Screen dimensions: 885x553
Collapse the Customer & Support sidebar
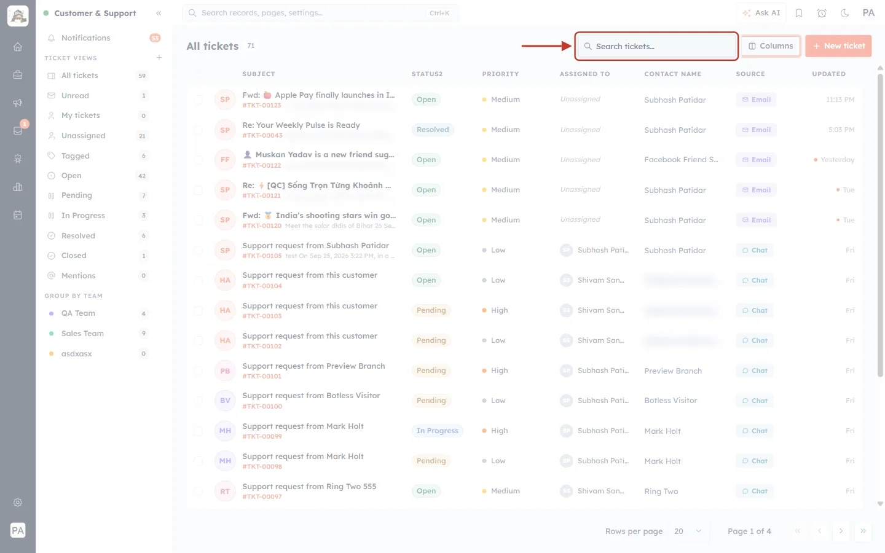[159, 13]
